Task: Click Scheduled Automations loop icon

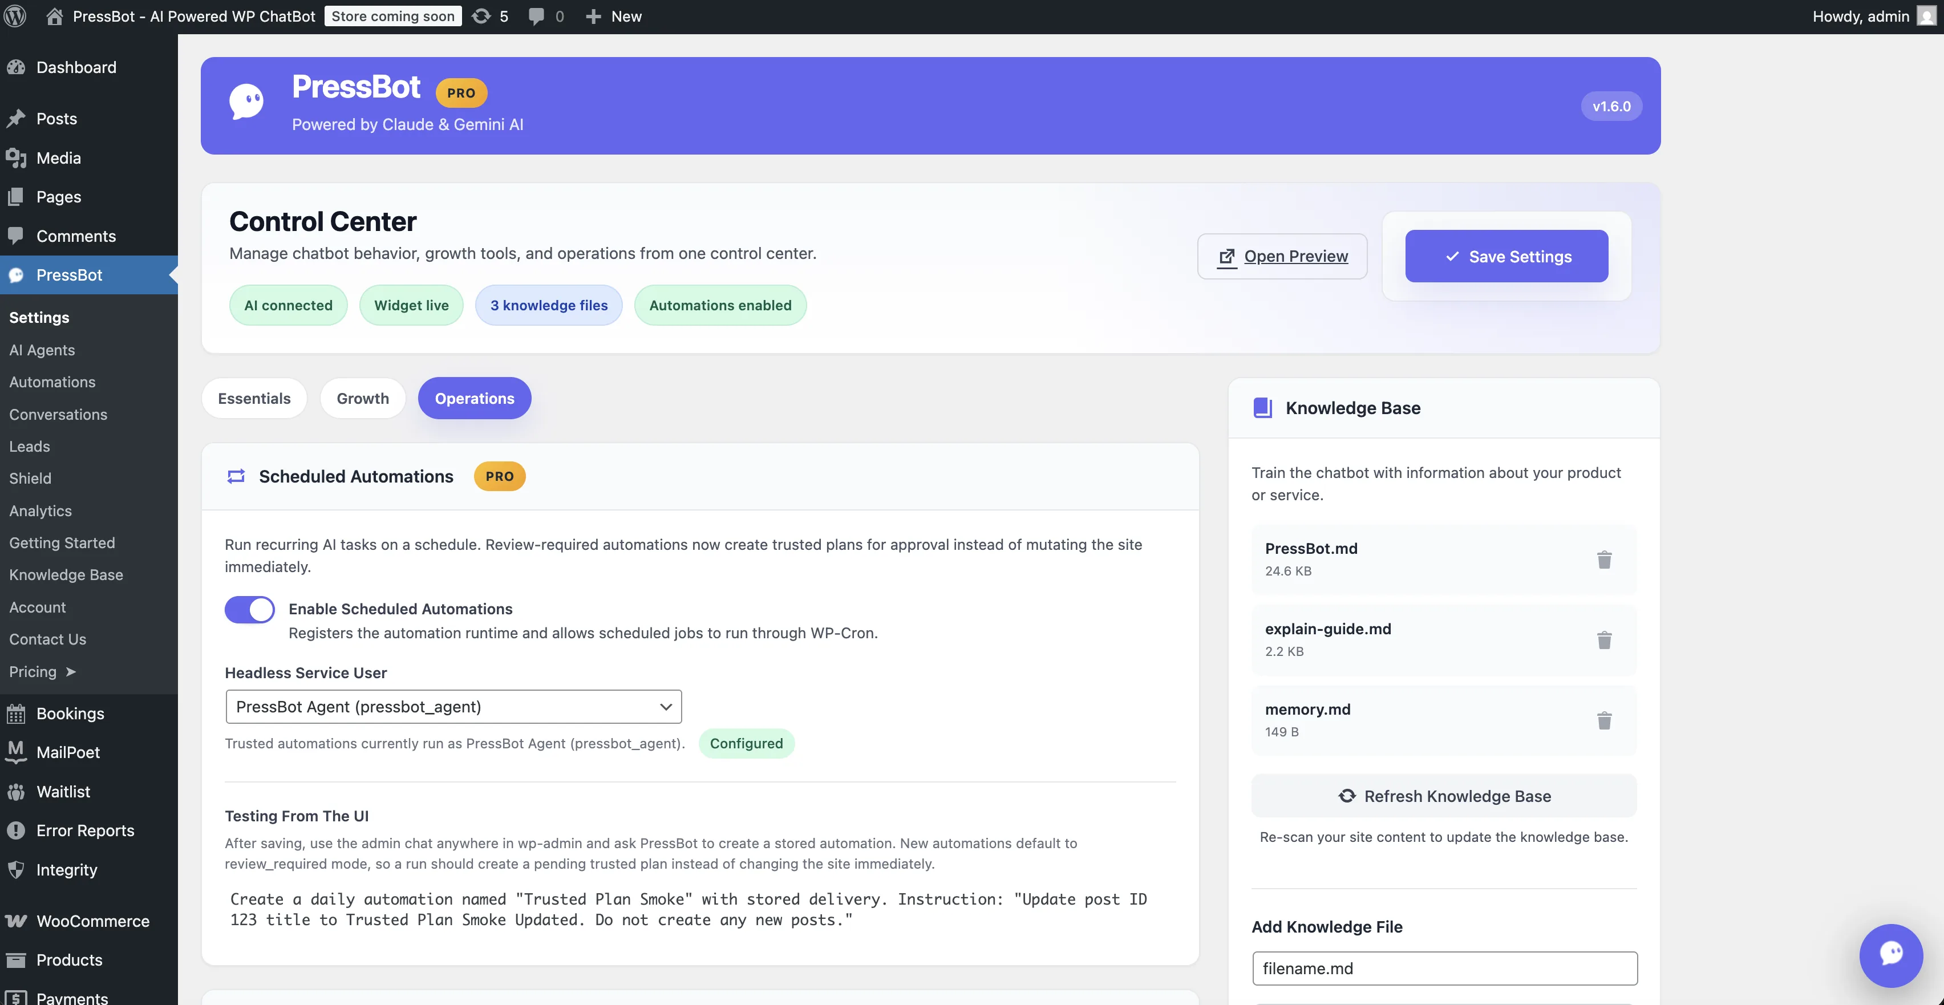Action: pos(236,476)
